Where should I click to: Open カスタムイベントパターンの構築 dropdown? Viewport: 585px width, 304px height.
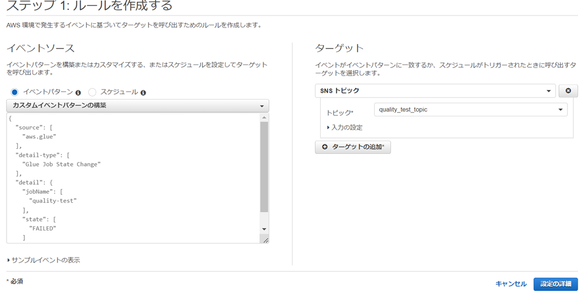click(x=137, y=105)
